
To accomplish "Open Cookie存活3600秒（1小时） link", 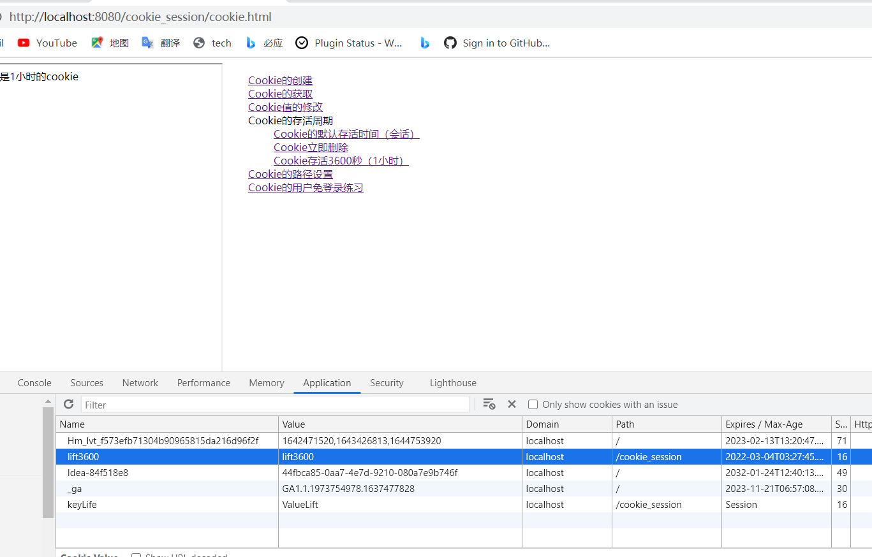I will click(341, 161).
